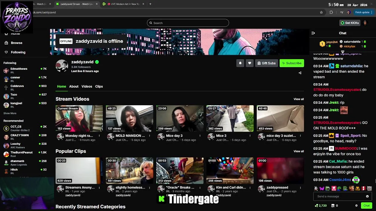The image size is (376, 211).
Task: Play the zaddypressed clip thumbnail
Action: 280,171
